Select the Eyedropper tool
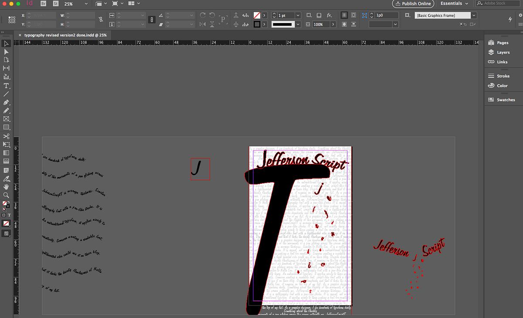 point(6,178)
